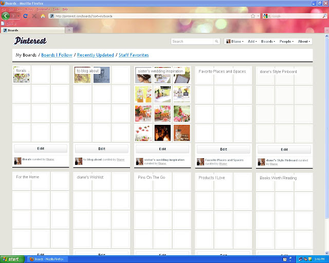
Task: Go back with the Firefox back arrow
Action: [x=6, y=16]
